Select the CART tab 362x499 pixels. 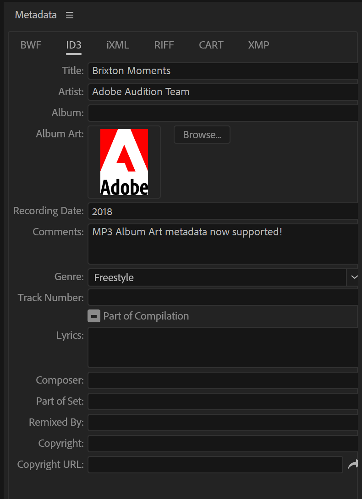[211, 45]
